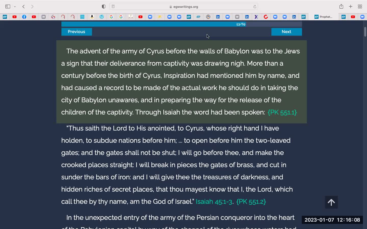Viewport: 367px width, 229px height.
Task: Select the active Prophet... tab
Action: pos(323,17)
